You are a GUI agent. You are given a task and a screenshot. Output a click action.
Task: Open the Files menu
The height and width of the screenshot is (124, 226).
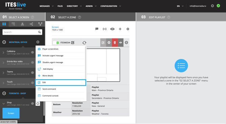tap(60, 6)
